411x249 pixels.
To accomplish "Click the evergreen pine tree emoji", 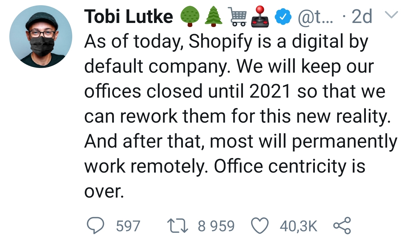I will [214, 17].
